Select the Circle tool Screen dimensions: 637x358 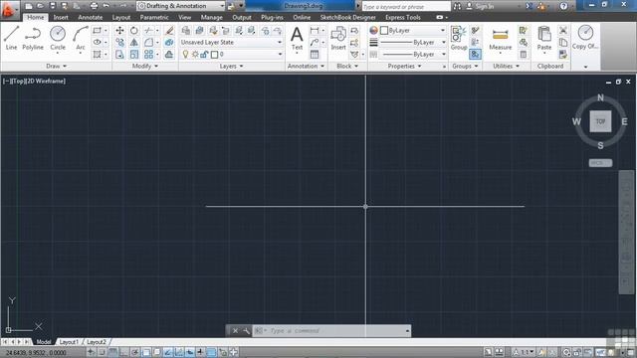58,38
